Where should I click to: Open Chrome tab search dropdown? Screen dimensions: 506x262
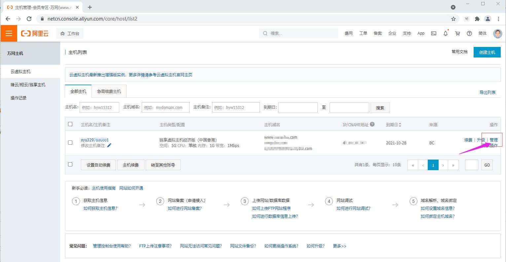453,7
